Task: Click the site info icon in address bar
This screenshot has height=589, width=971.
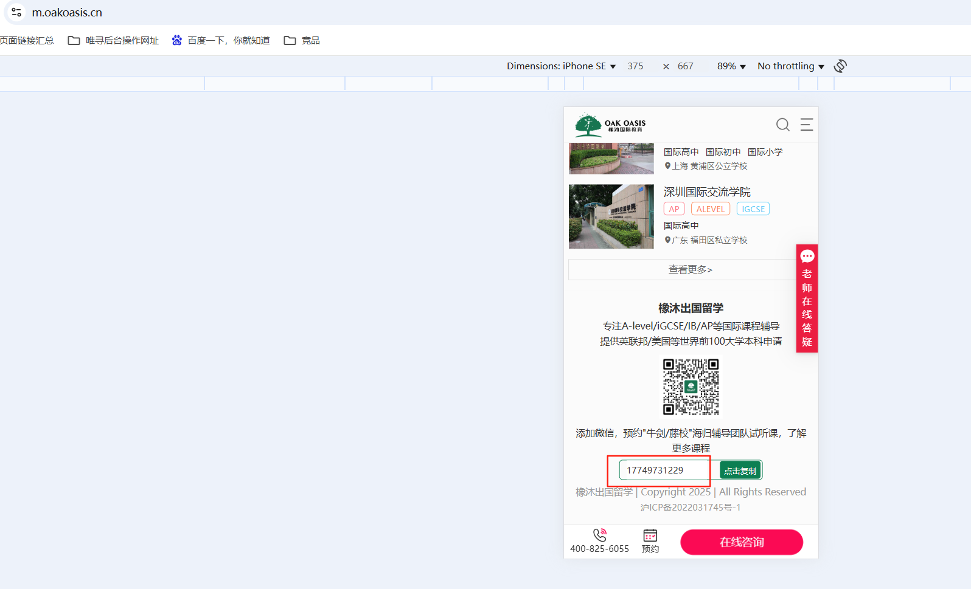Action: [16, 12]
